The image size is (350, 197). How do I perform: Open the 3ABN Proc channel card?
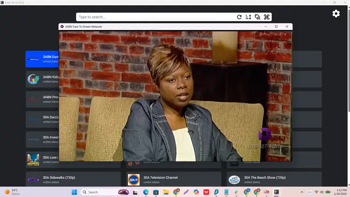tap(42, 99)
